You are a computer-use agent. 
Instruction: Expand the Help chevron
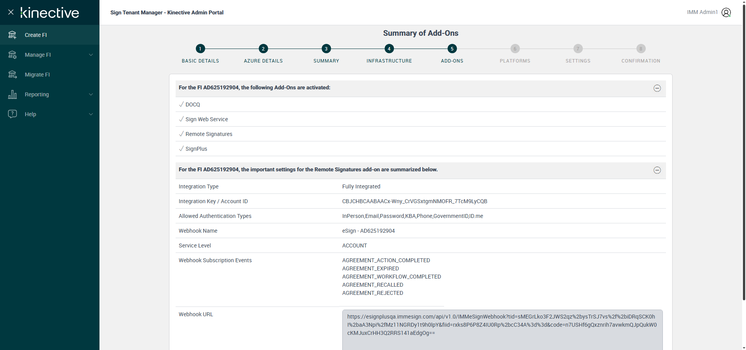91,114
